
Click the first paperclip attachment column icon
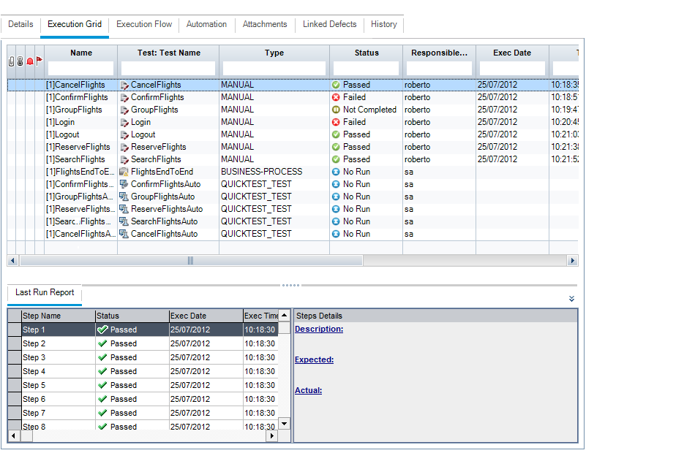click(x=12, y=61)
